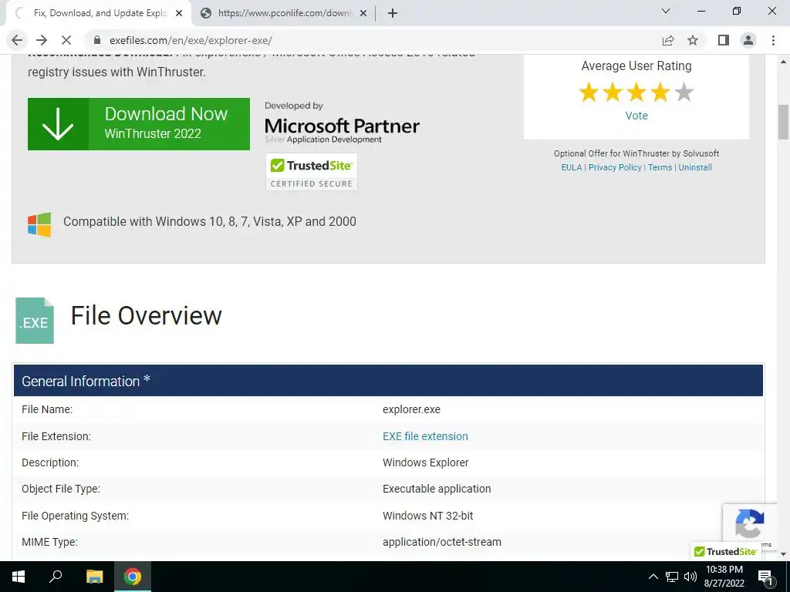Open the EULA link

click(572, 167)
